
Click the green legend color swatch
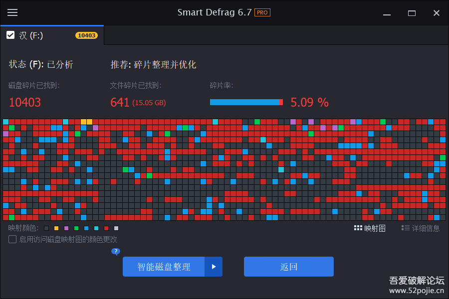pos(76,228)
